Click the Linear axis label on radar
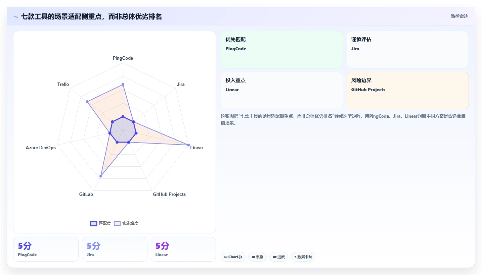This screenshot has width=482, height=275. [x=197, y=148]
